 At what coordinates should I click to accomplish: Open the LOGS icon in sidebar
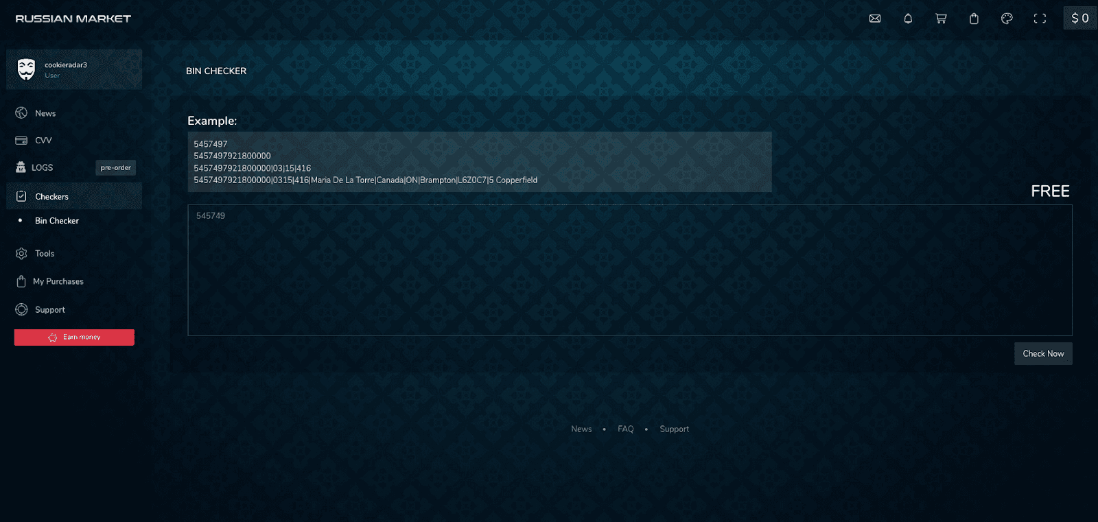[21, 167]
